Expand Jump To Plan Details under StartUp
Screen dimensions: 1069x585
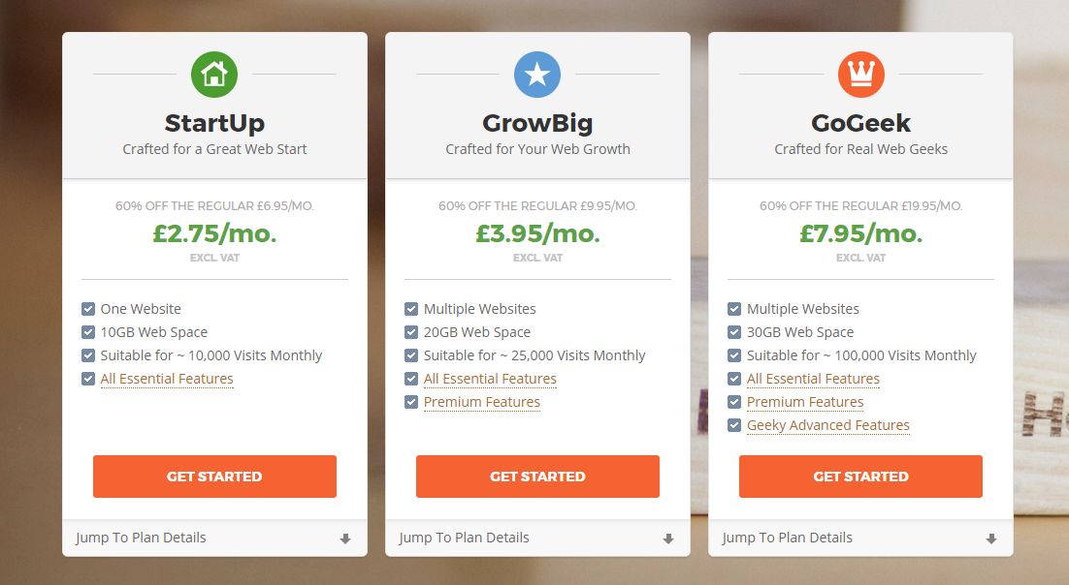point(214,538)
